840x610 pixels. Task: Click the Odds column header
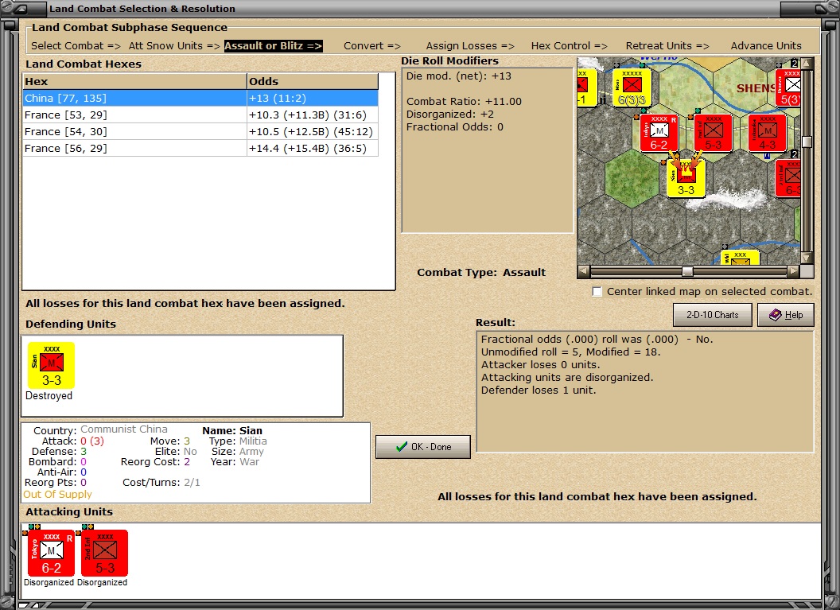(313, 81)
